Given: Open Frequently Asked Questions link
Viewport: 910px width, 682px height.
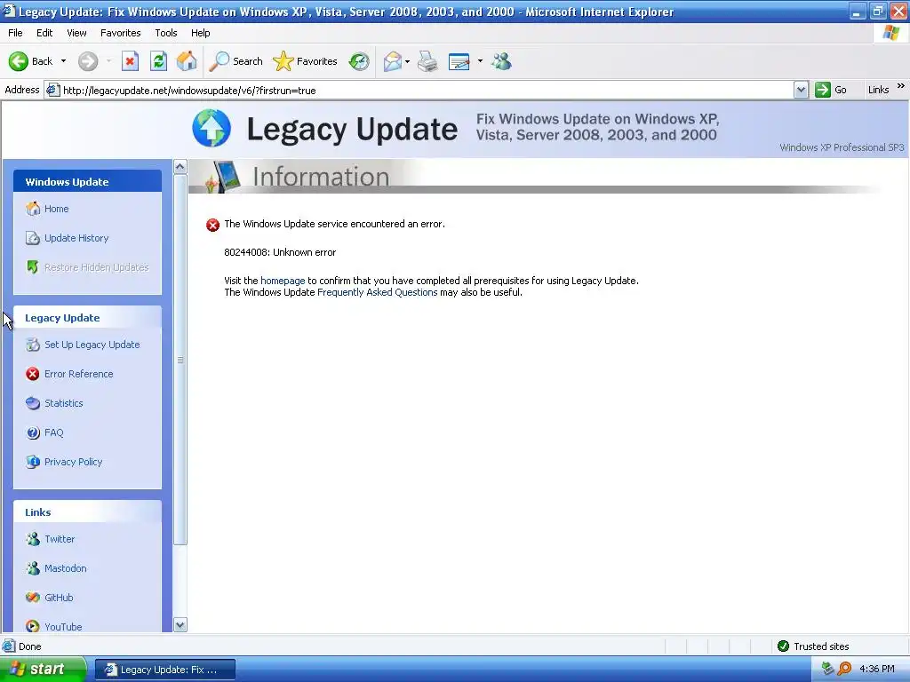Looking at the screenshot, I should (377, 292).
